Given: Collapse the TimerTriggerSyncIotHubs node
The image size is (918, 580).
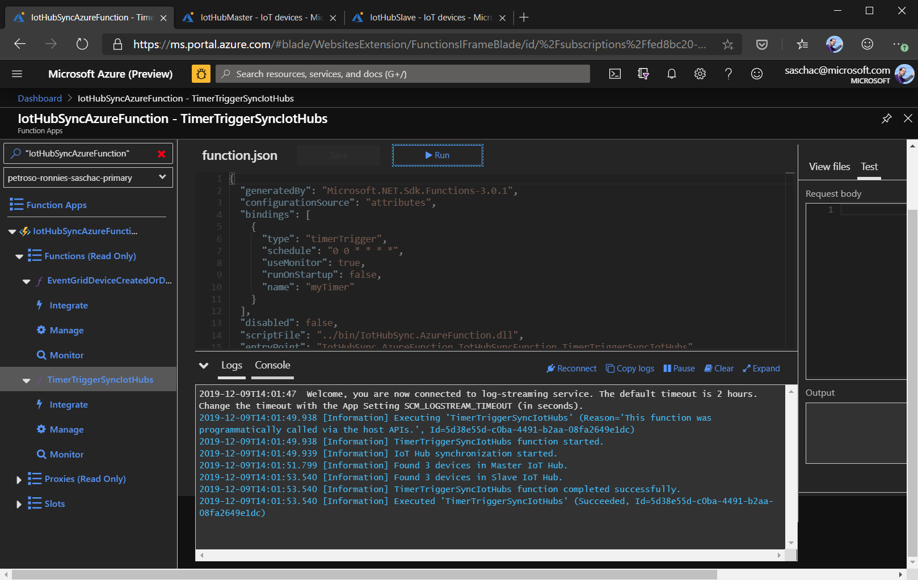Looking at the screenshot, I should click(x=26, y=380).
